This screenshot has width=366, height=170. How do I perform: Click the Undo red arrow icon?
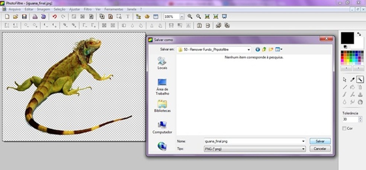(x=55, y=17)
